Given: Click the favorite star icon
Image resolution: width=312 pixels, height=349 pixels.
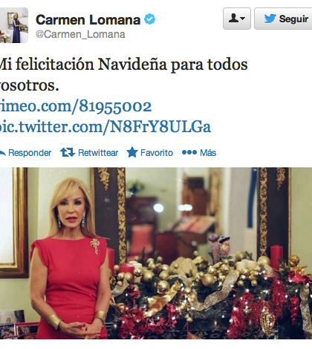Looking at the screenshot, I should 132,152.
